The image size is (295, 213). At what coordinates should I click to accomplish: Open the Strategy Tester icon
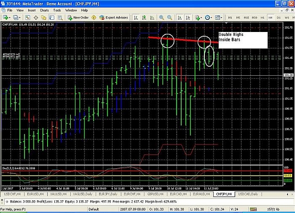(60, 17)
